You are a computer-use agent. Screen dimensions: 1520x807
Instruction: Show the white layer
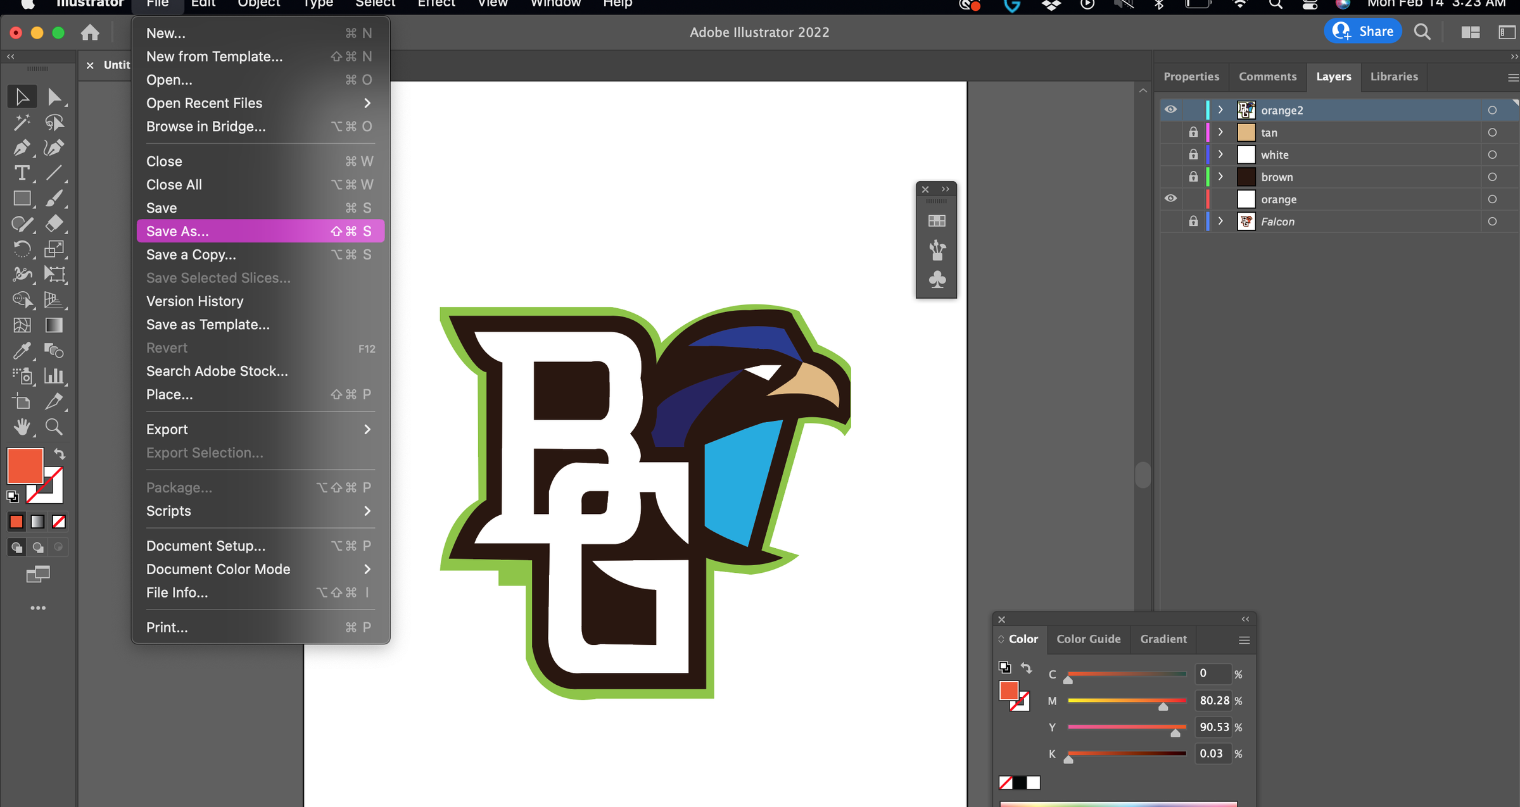pyautogui.click(x=1170, y=154)
